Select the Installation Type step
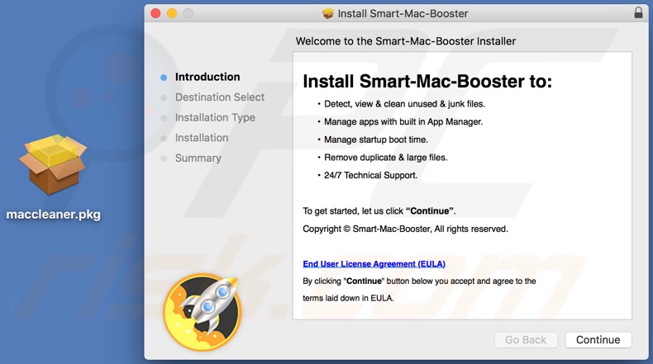 pos(215,118)
